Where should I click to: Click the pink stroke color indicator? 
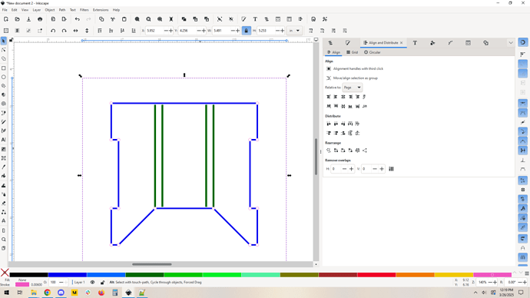pos(22,284)
